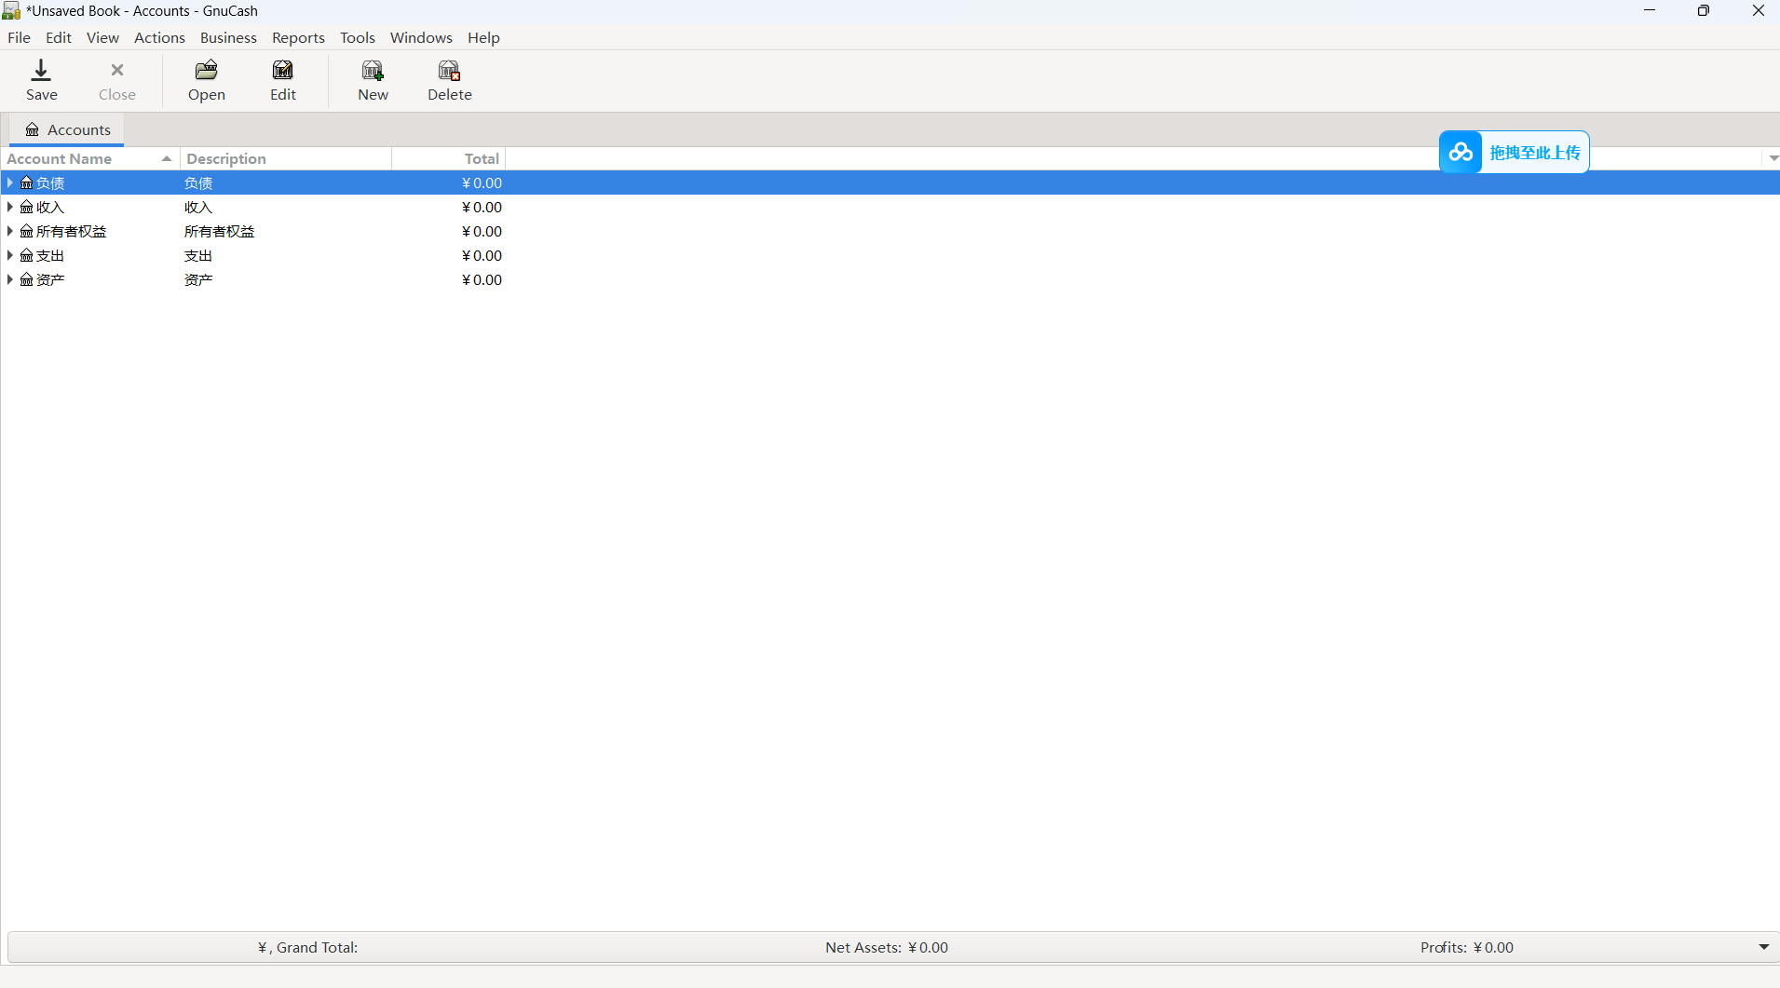Click the GnuCash app icon in title bar

coord(11,11)
